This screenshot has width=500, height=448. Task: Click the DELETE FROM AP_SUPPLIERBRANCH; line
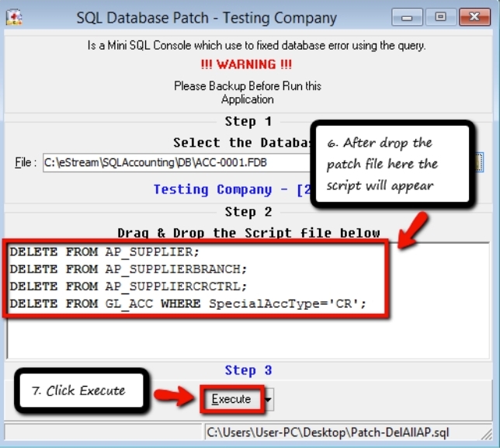(128, 269)
